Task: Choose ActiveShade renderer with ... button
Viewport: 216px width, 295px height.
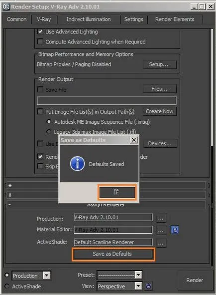Action: tap(161, 243)
